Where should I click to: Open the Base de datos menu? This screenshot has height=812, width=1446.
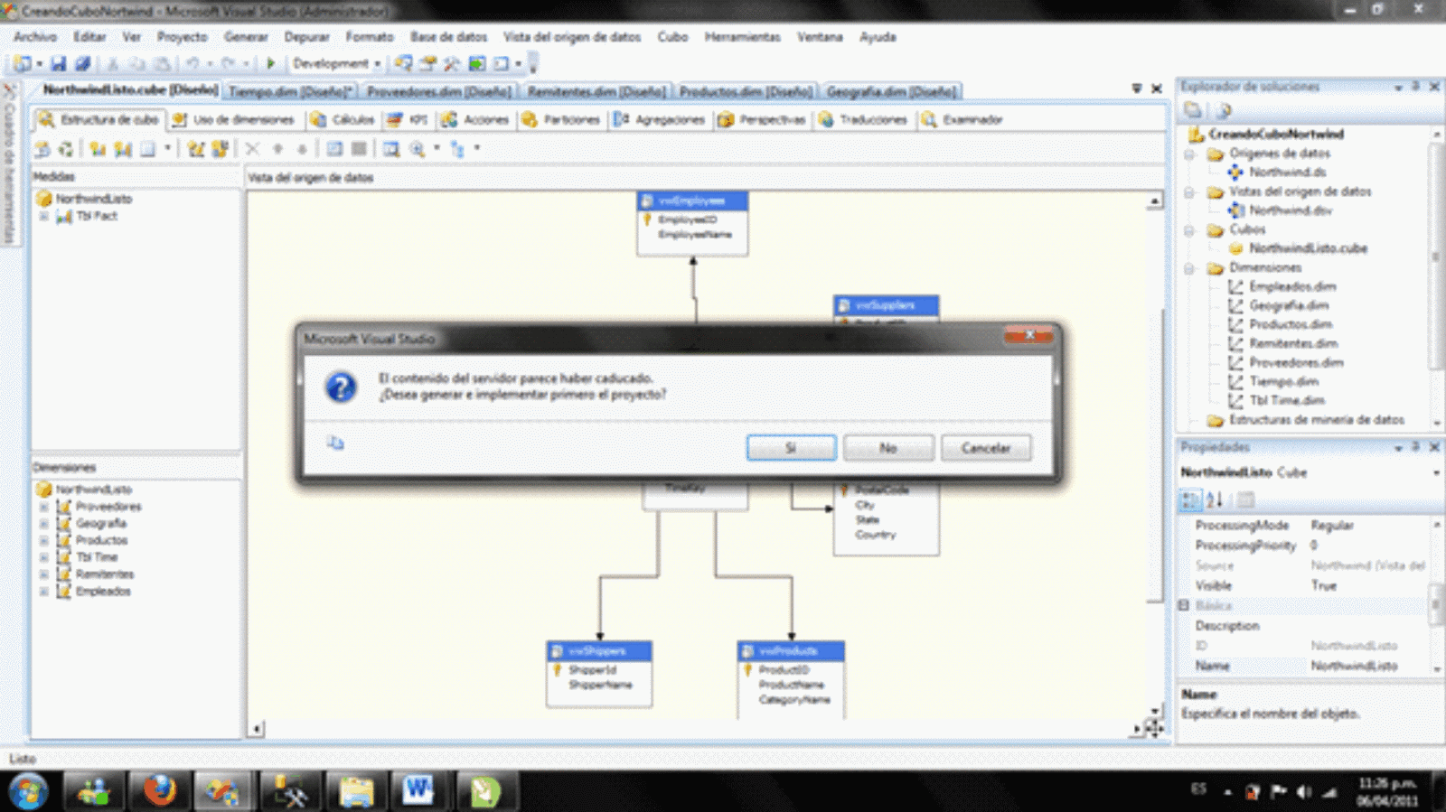tap(448, 37)
